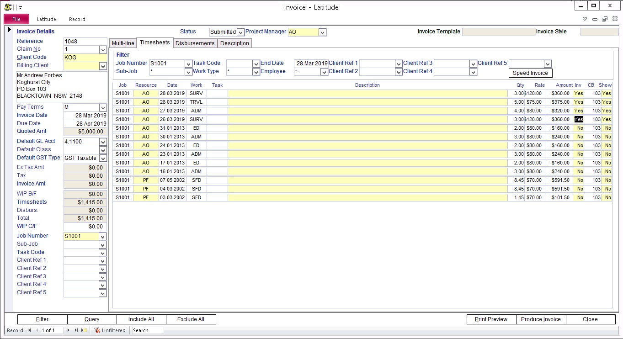
Task: Expand the Pay Terms dropdown
Action: (103, 107)
